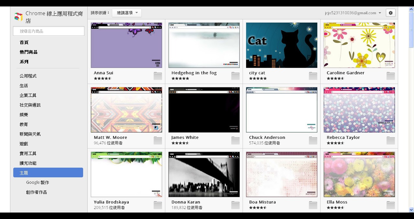The height and width of the screenshot is (219, 414).
Task: Open the Anna Sui theme thumbnail
Action: 126,45
